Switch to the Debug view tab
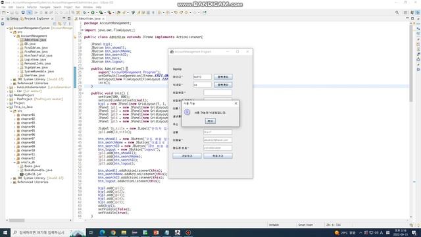The width and height of the screenshot is (421, 237). coord(12,18)
